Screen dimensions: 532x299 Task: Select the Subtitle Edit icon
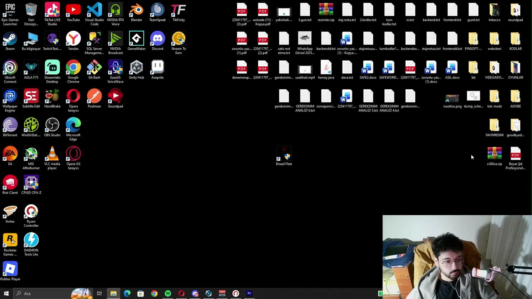pyautogui.click(x=31, y=99)
